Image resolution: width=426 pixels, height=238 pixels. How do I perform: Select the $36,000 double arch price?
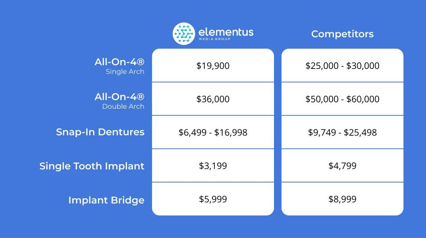213,99
